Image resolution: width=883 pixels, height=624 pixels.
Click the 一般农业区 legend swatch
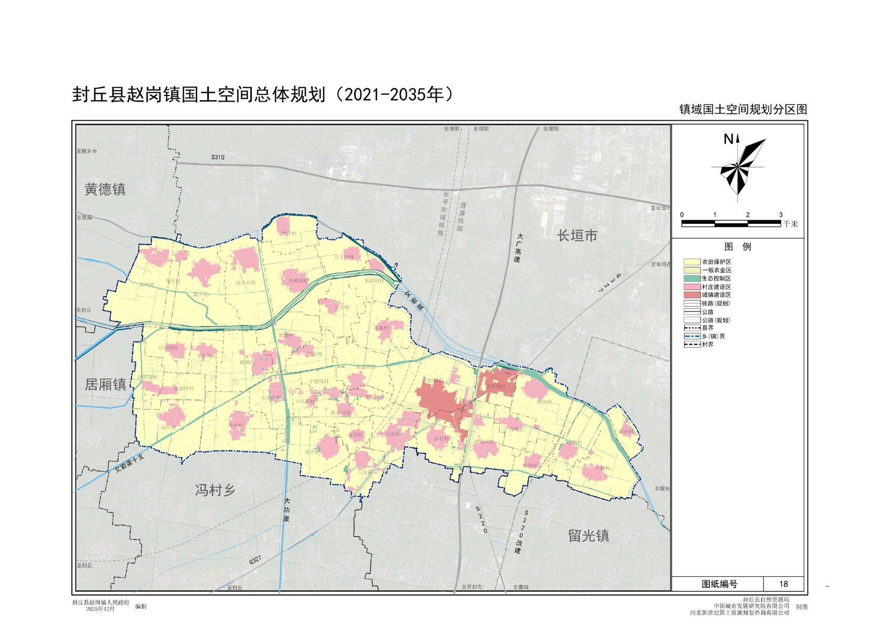tap(691, 270)
